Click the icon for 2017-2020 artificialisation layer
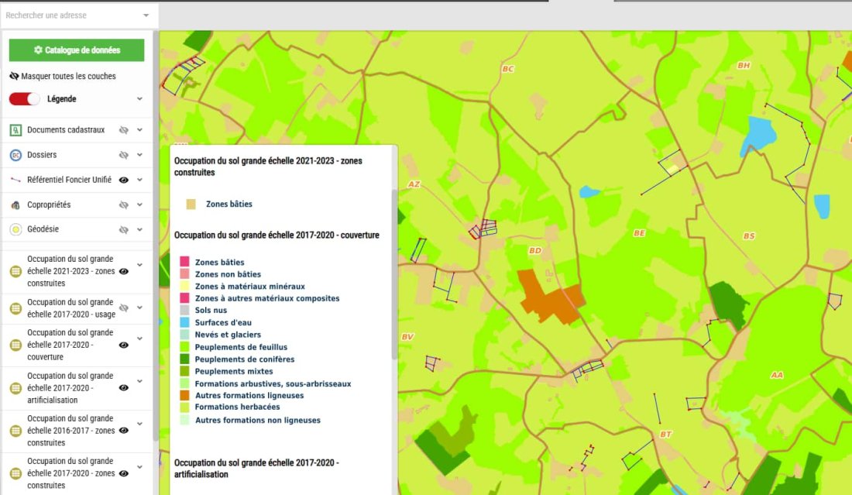This screenshot has width=852, height=495. click(15, 387)
